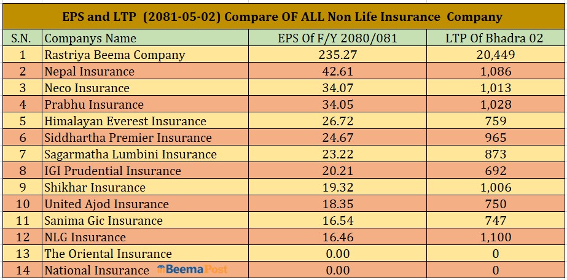567x280 pixels.
Task: Select the Sagarmatha Lumbini Insurance cell
Action: click(x=130, y=154)
